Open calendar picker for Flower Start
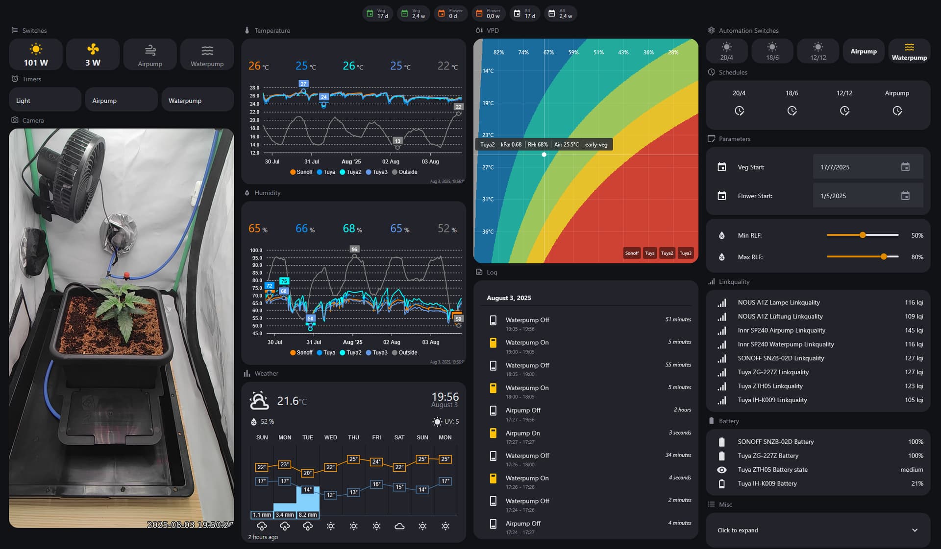The width and height of the screenshot is (941, 549). pos(905,196)
